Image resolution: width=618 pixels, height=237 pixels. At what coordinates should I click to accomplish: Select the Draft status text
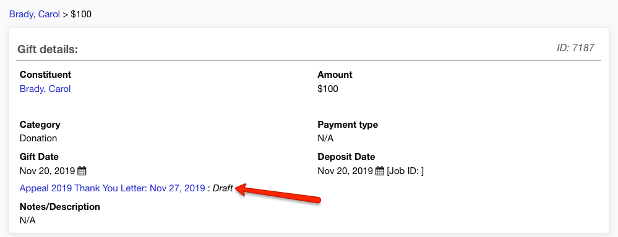click(223, 188)
